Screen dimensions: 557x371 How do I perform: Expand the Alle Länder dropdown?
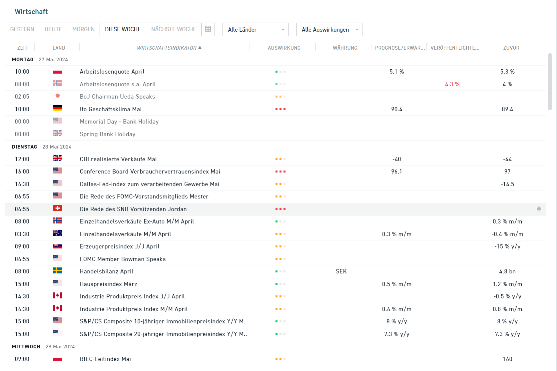[x=255, y=30]
